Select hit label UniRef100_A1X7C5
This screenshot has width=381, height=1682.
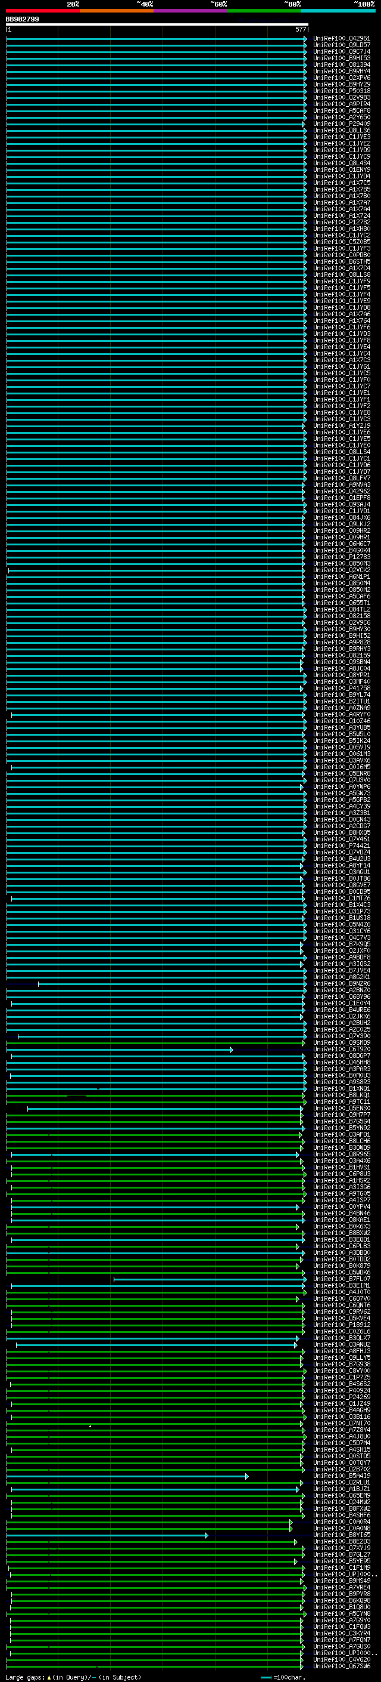point(341,184)
